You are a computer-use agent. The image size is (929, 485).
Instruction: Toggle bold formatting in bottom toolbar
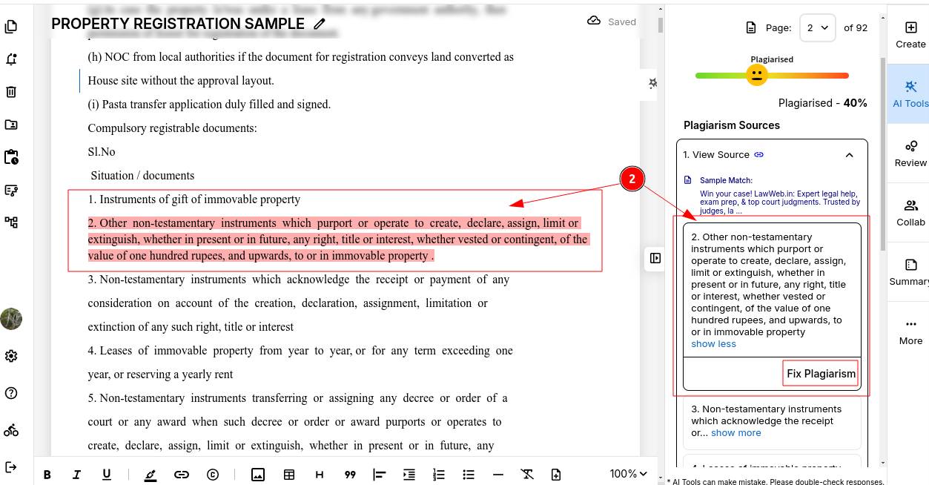coord(47,475)
